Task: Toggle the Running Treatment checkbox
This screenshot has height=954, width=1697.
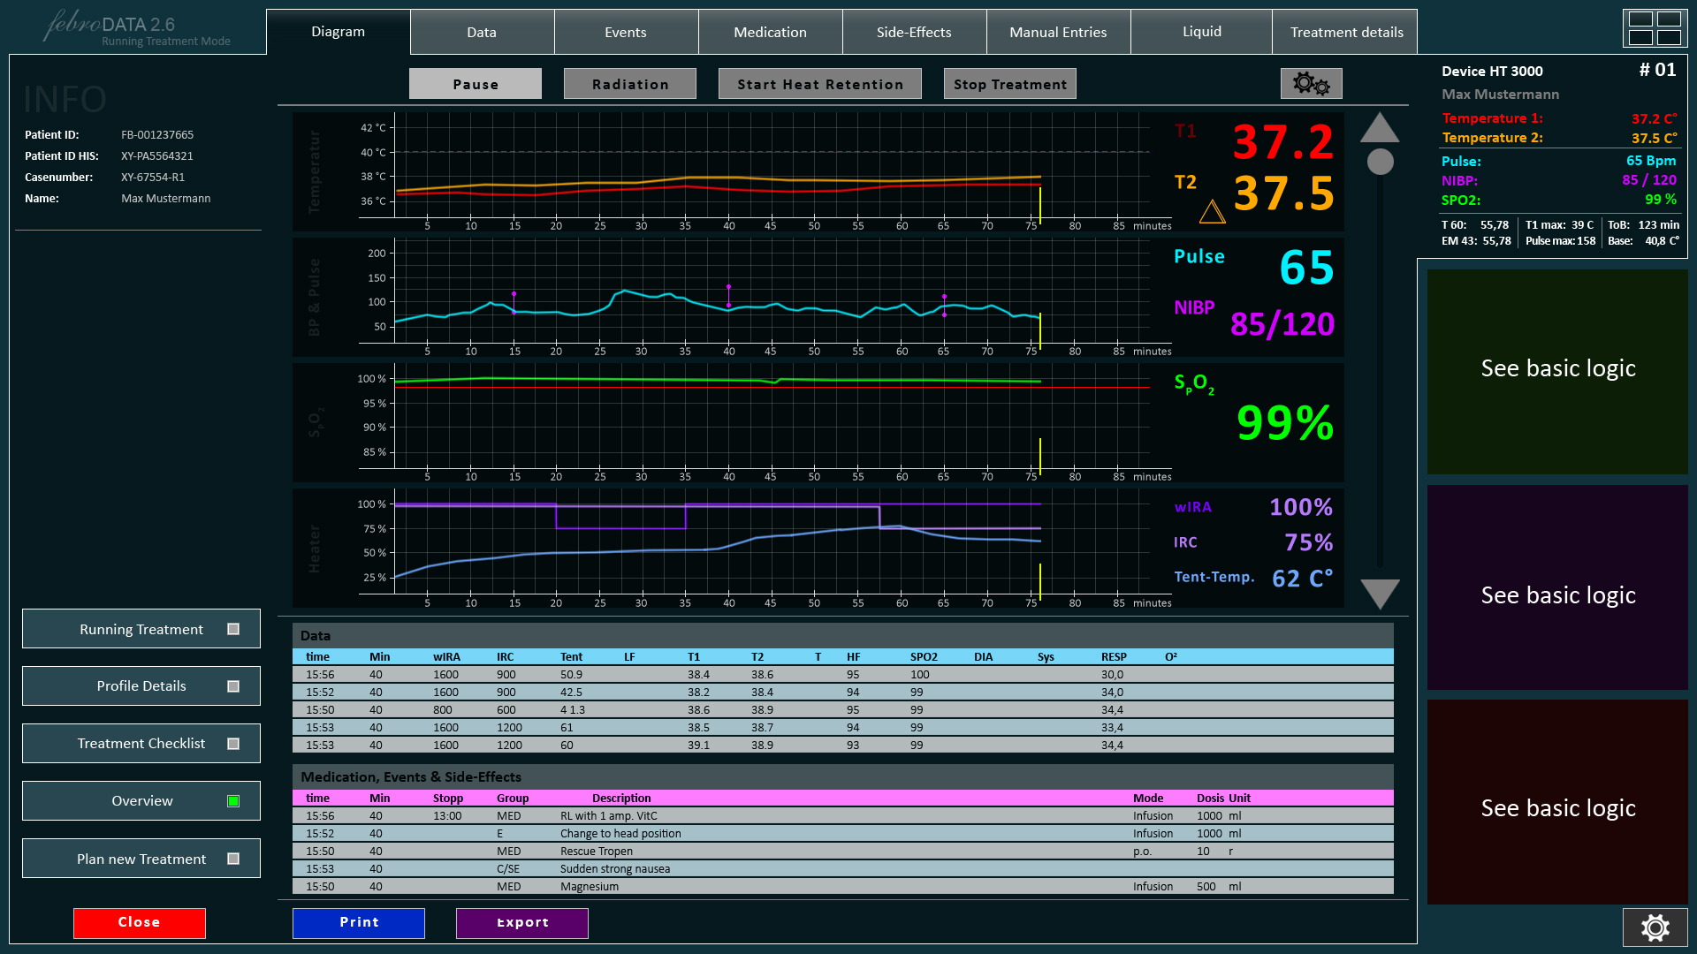Action: pos(232,629)
